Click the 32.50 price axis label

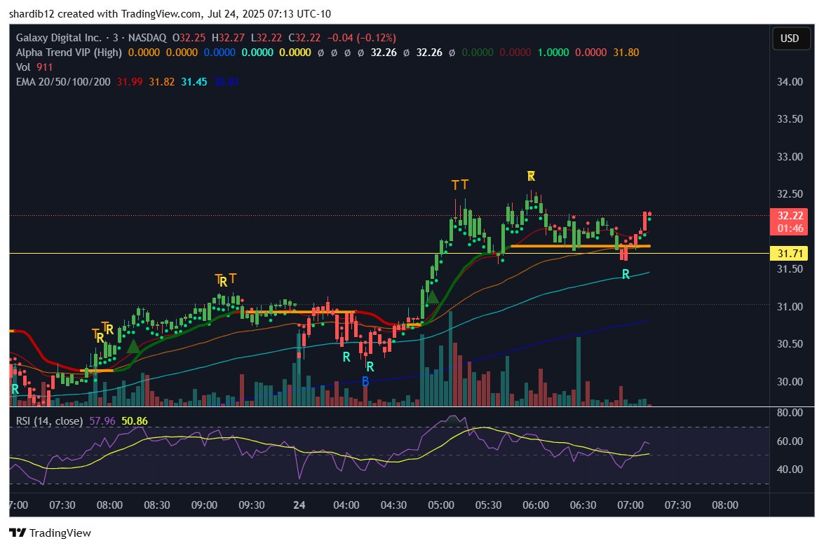790,194
